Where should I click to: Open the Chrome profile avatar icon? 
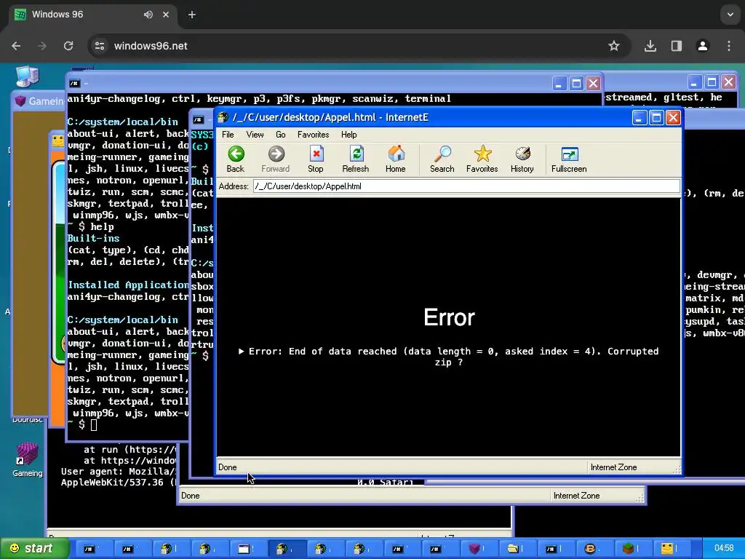[703, 46]
